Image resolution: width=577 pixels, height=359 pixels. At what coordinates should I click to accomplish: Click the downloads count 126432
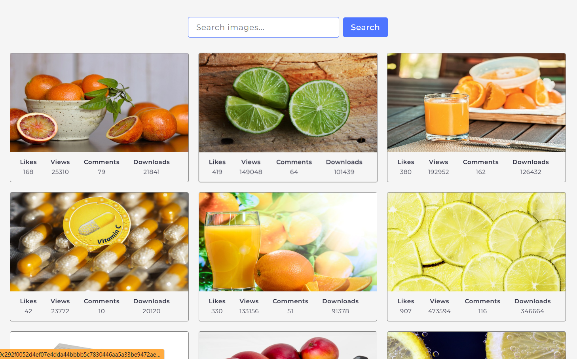[531, 172]
